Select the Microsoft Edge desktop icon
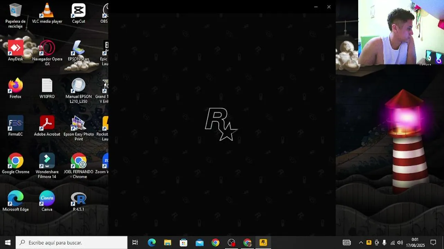444x249 pixels. coord(16,201)
